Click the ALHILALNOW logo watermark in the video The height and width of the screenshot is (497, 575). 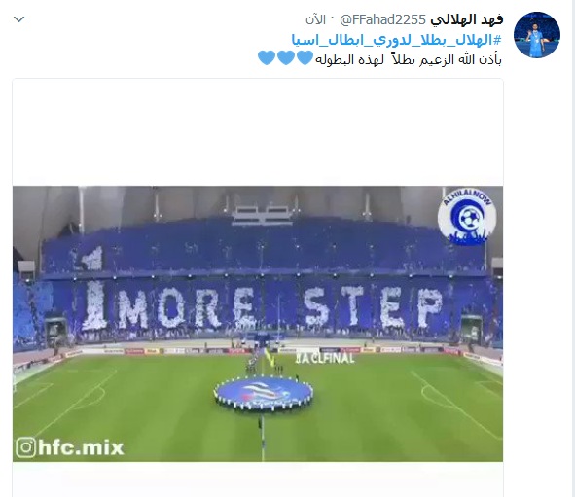(x=467, y=217)
